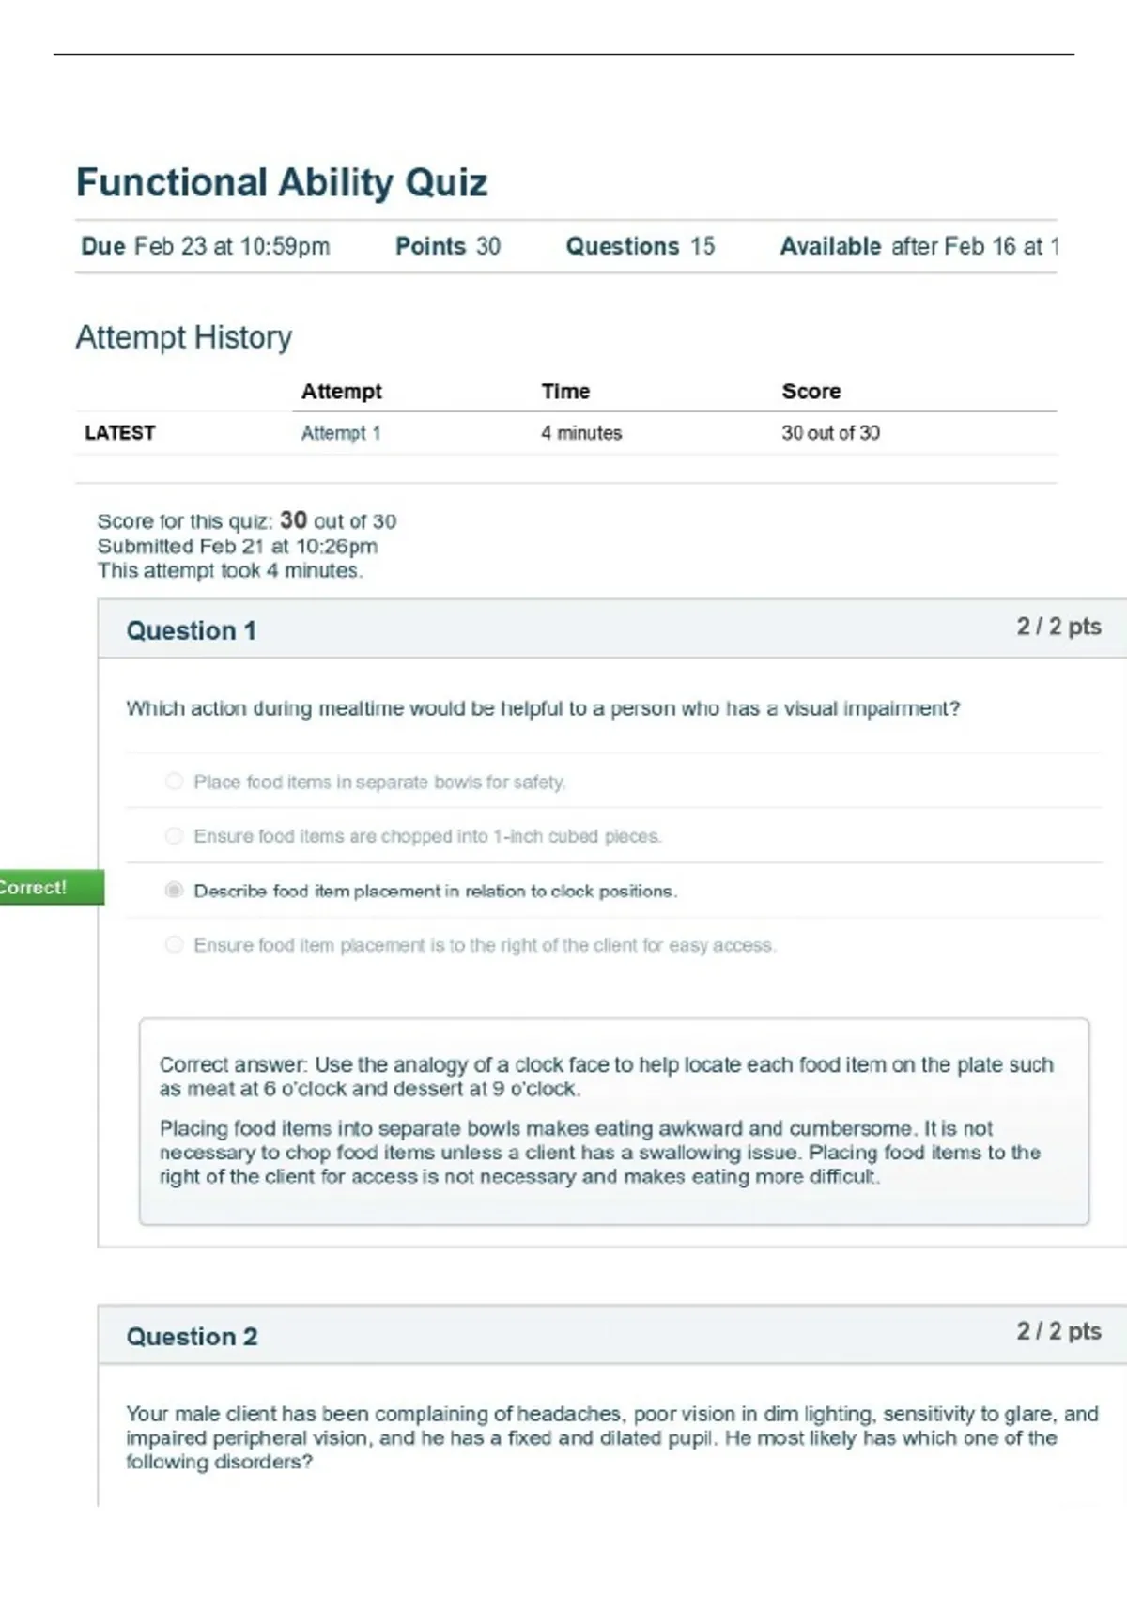Click the Attempt column header
1127x1597 pixels.
[342, 392]
